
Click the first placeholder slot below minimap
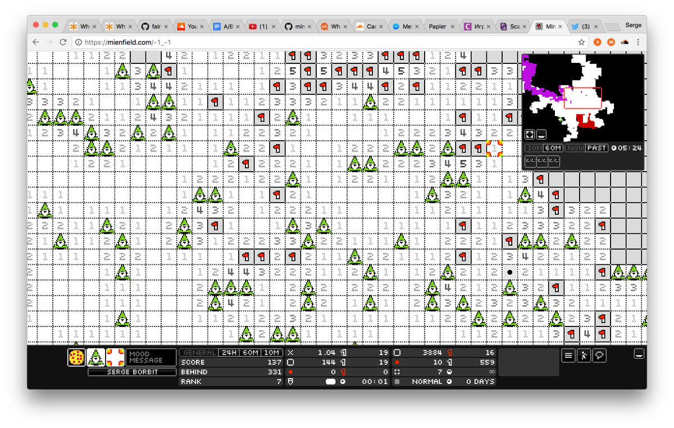[x=529, y=161]
